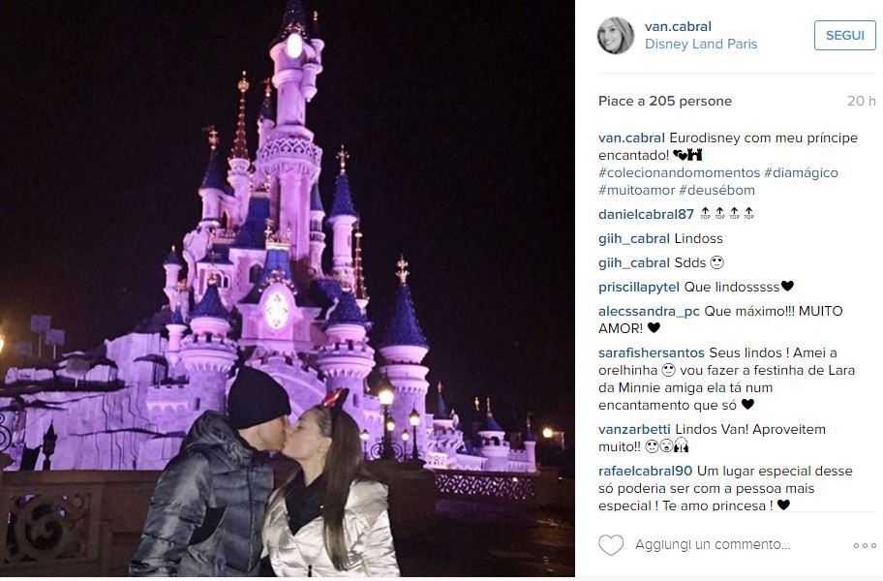Image resolution: width=883 pixels, height=581 pixels.
Task: Visit danielcabral87 commenter profile
Action: point(646,215)
